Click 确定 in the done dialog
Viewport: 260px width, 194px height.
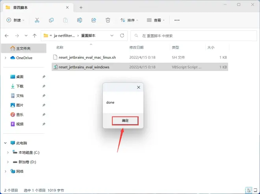click(125, 121)
